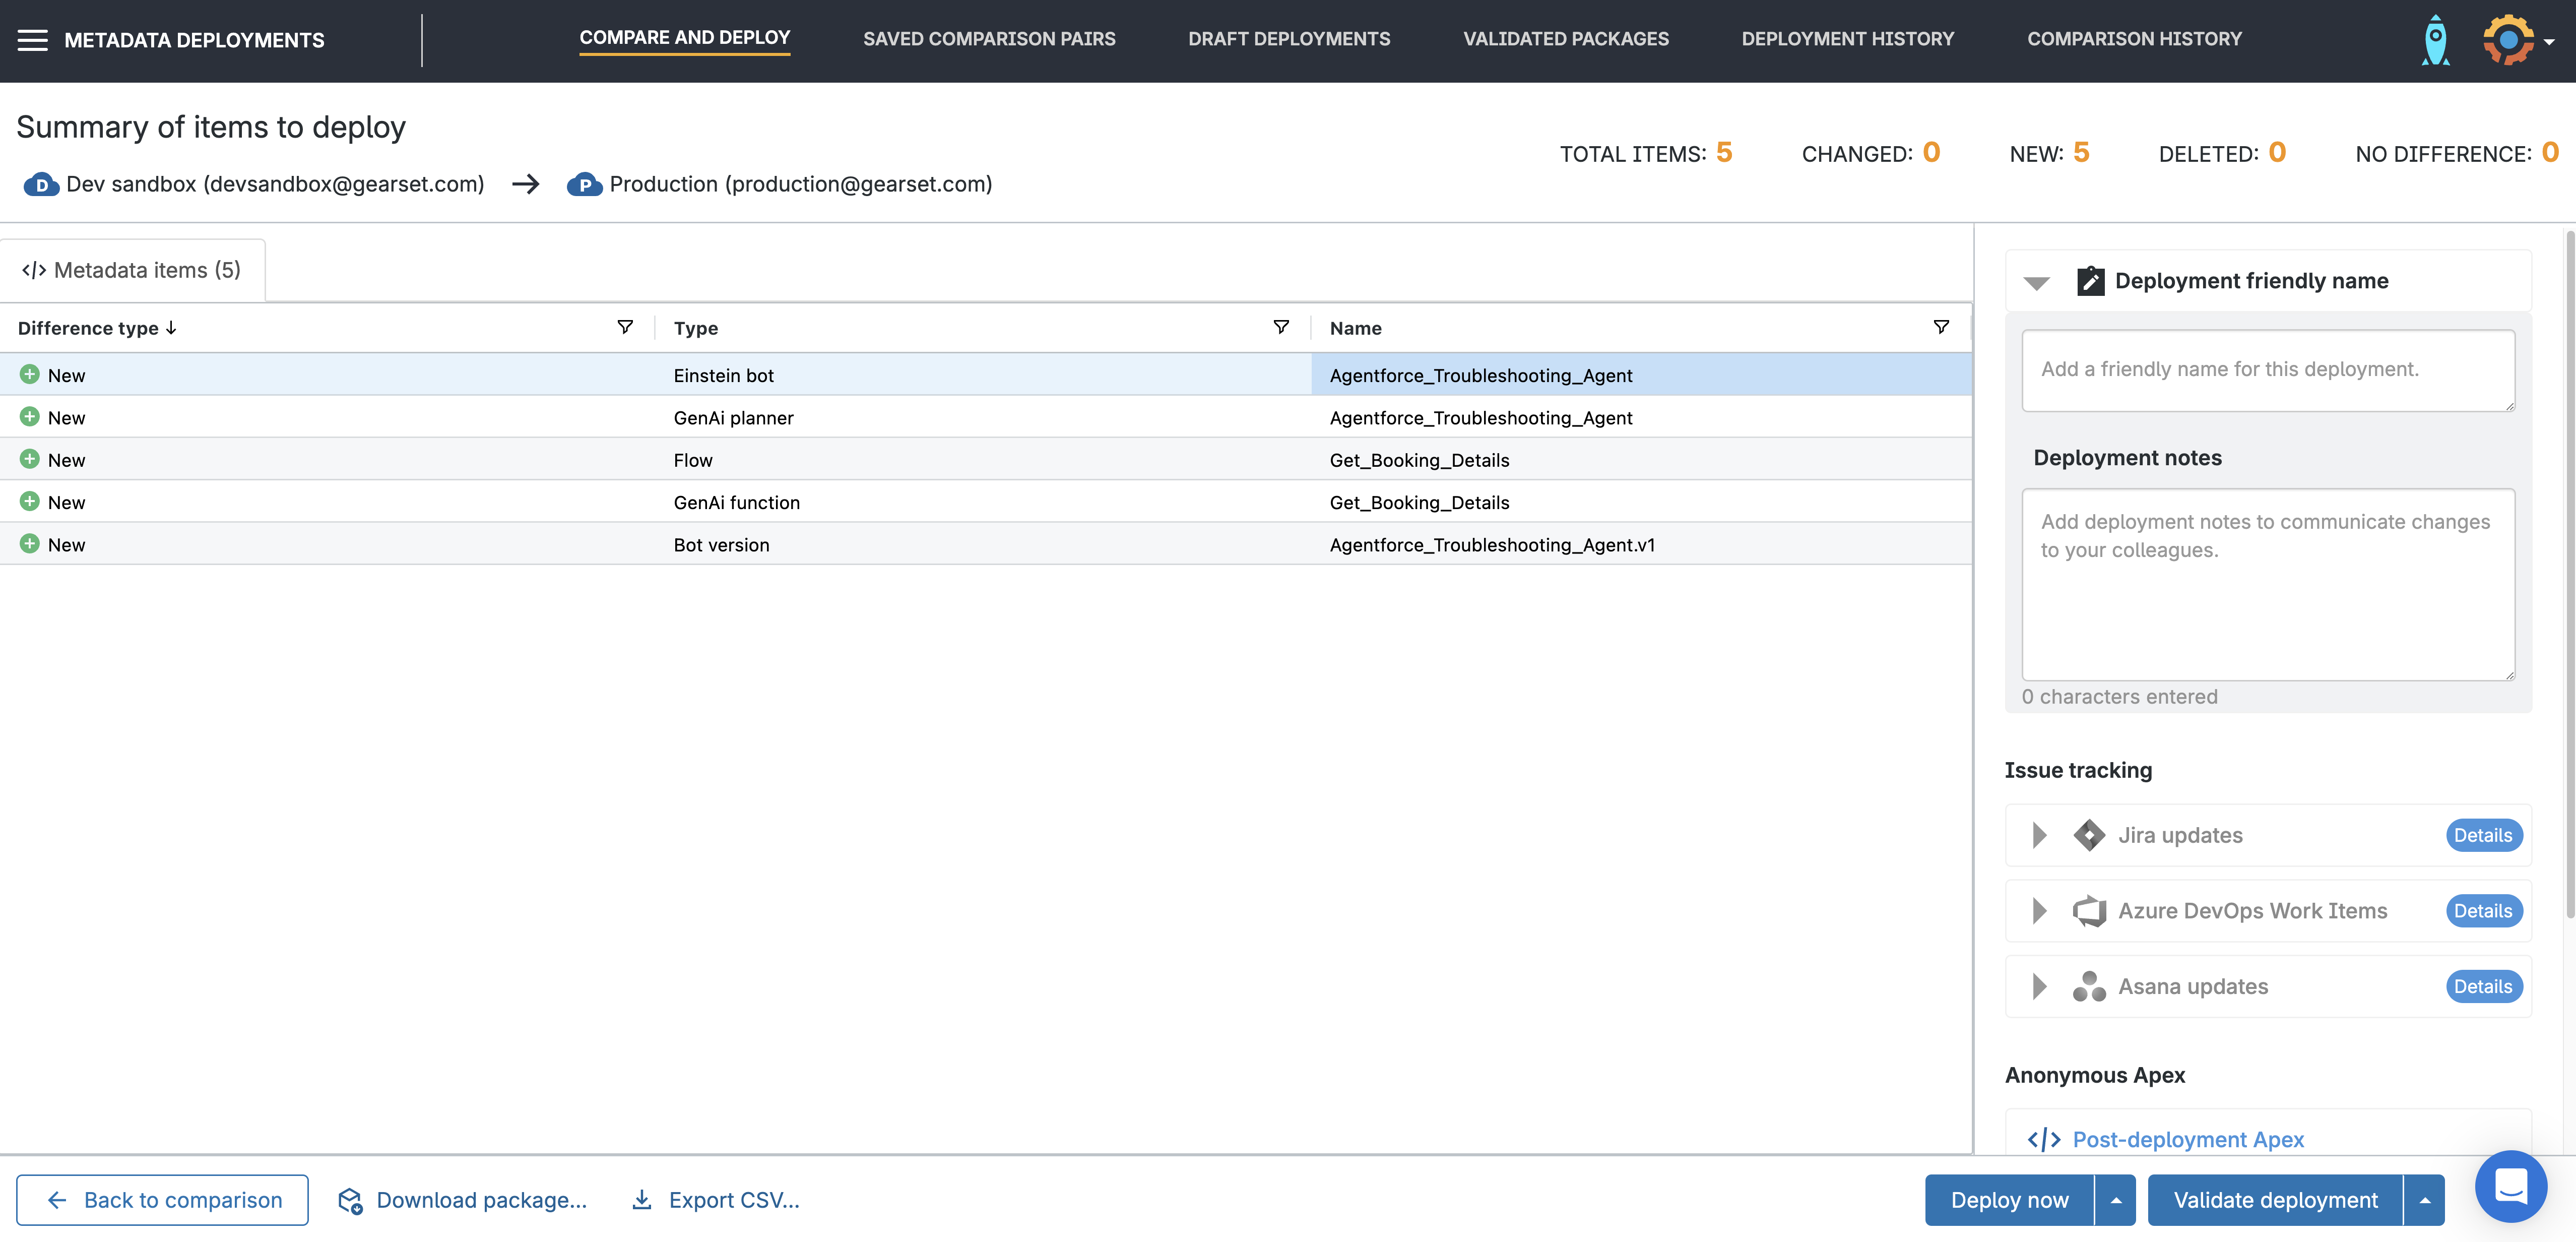Open the Post-deployment Apex link
Screen dimensions: 2576x1242
pos(2187,1139)
